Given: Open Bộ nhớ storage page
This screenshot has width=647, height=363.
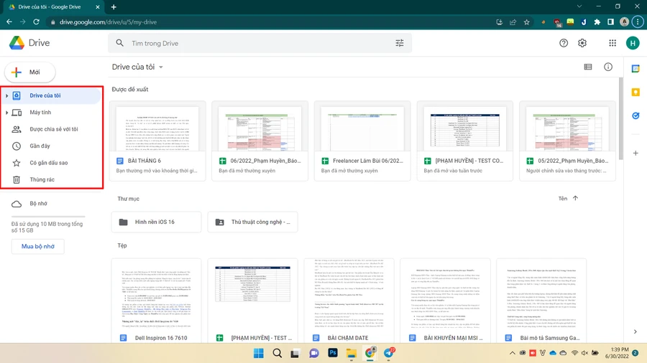Looking at the screenshot, I should (x=51, y=204).
